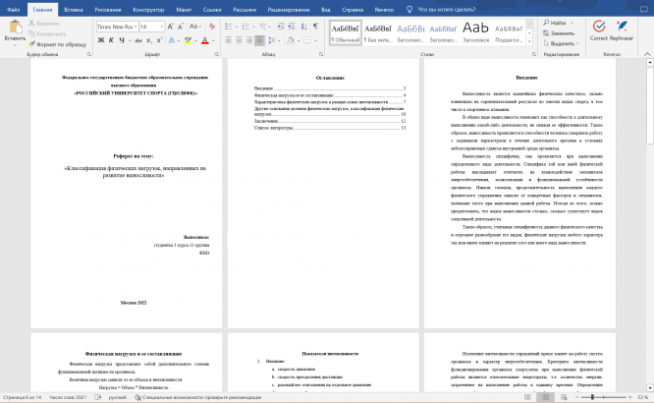The height and width of the screenshot is (403, 654).
Task: Open the font color dropdown arrow
Action: [x=213, y=40]
